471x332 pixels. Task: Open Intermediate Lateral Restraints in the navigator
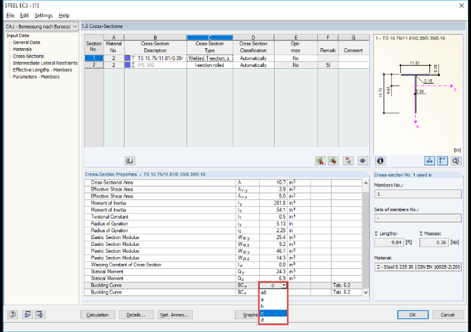45,63
